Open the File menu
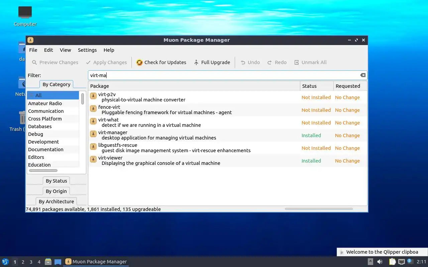 coord(33,50)
